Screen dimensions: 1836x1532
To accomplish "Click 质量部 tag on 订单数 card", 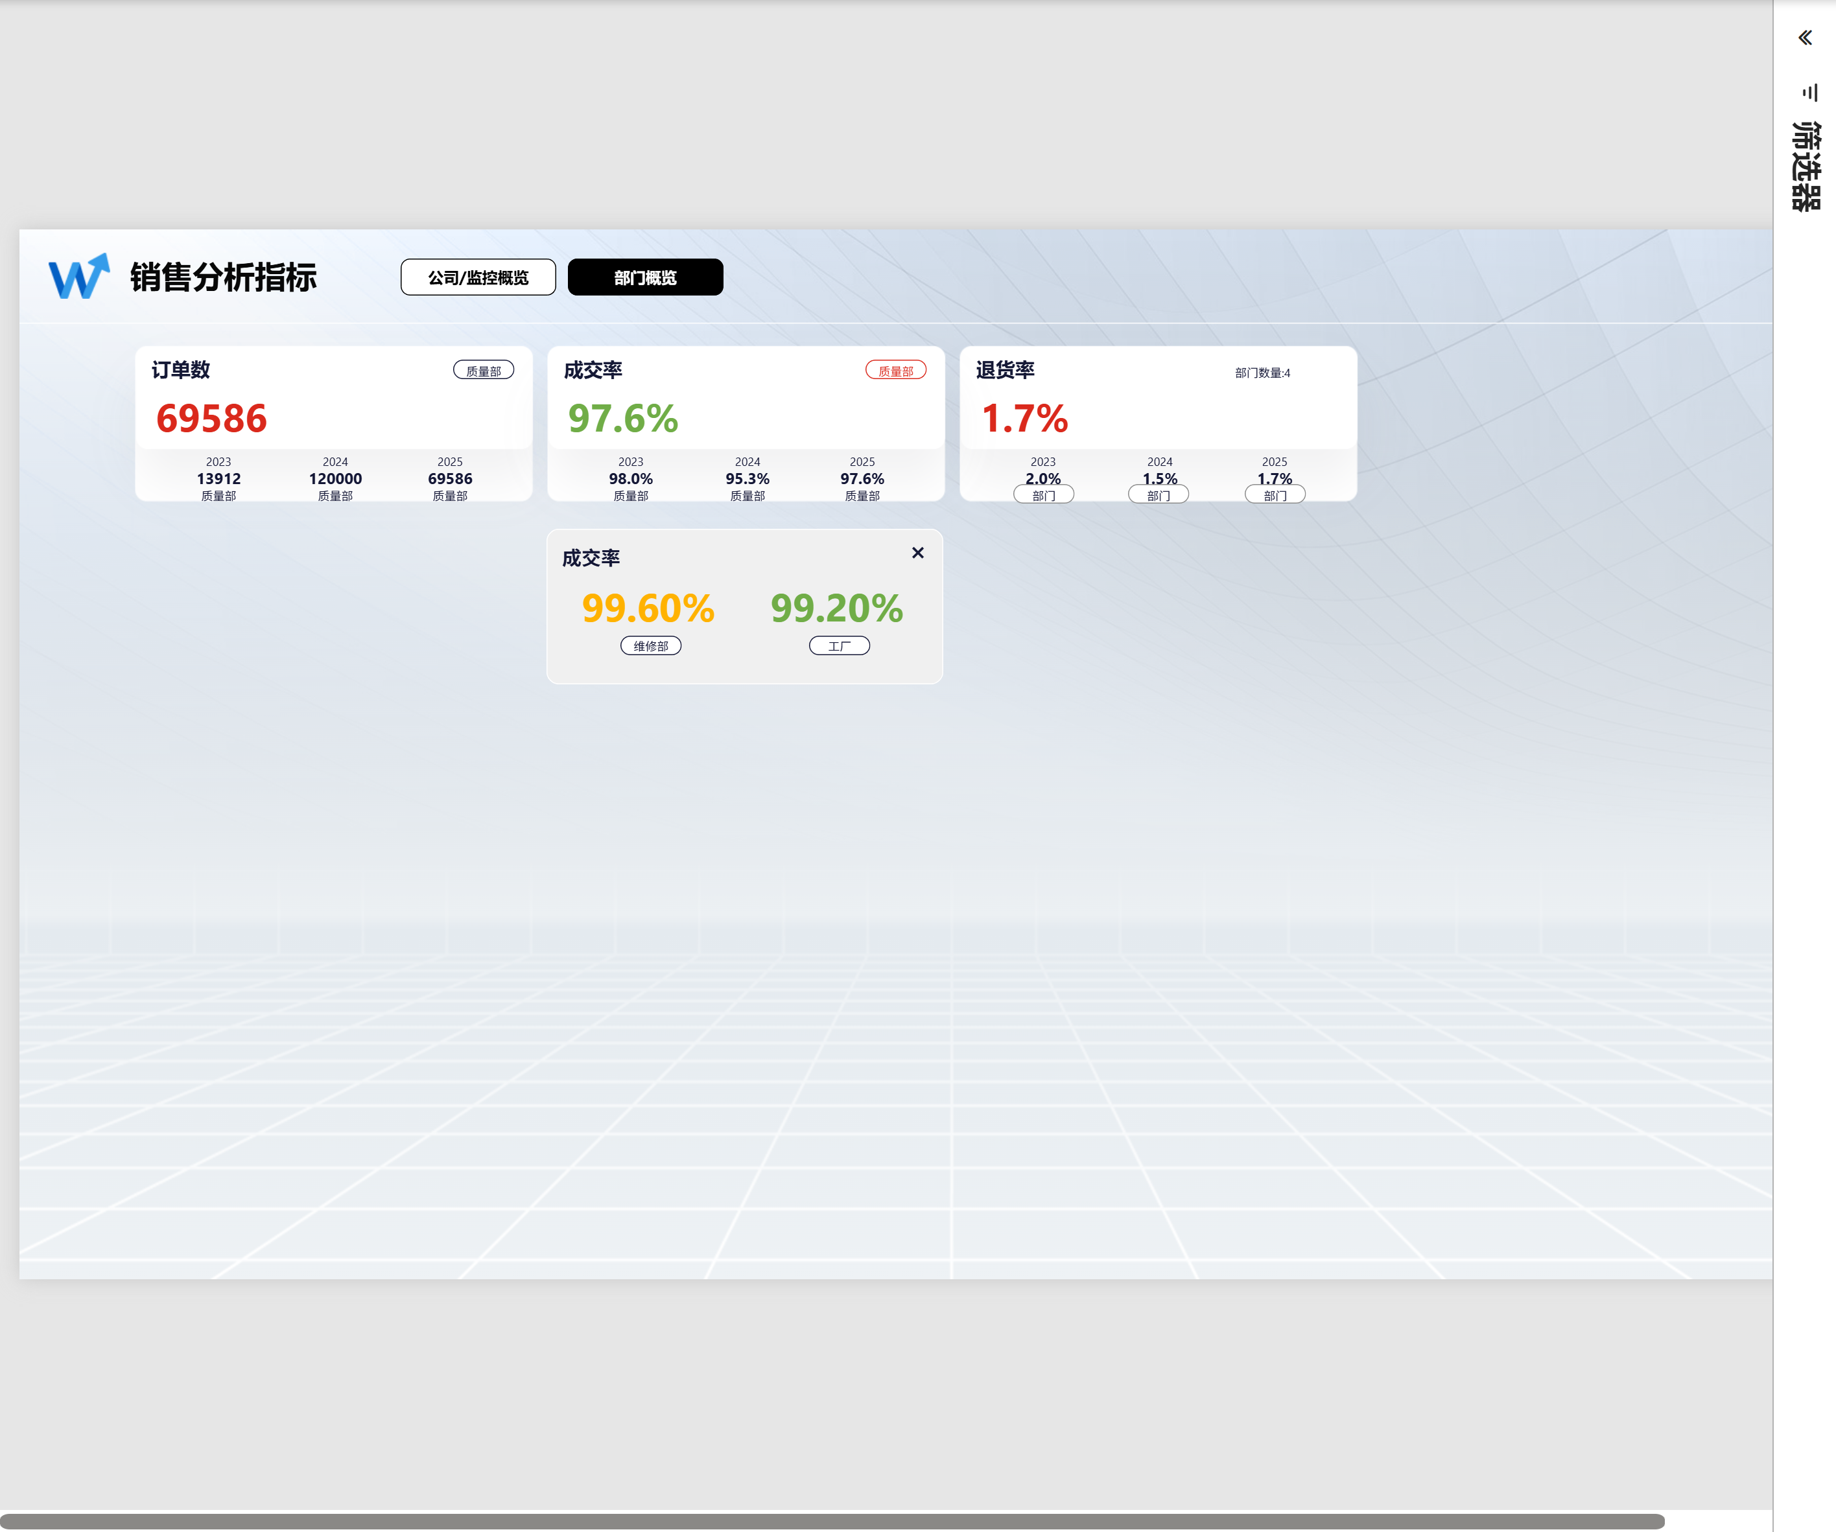I will coord(484,371).
